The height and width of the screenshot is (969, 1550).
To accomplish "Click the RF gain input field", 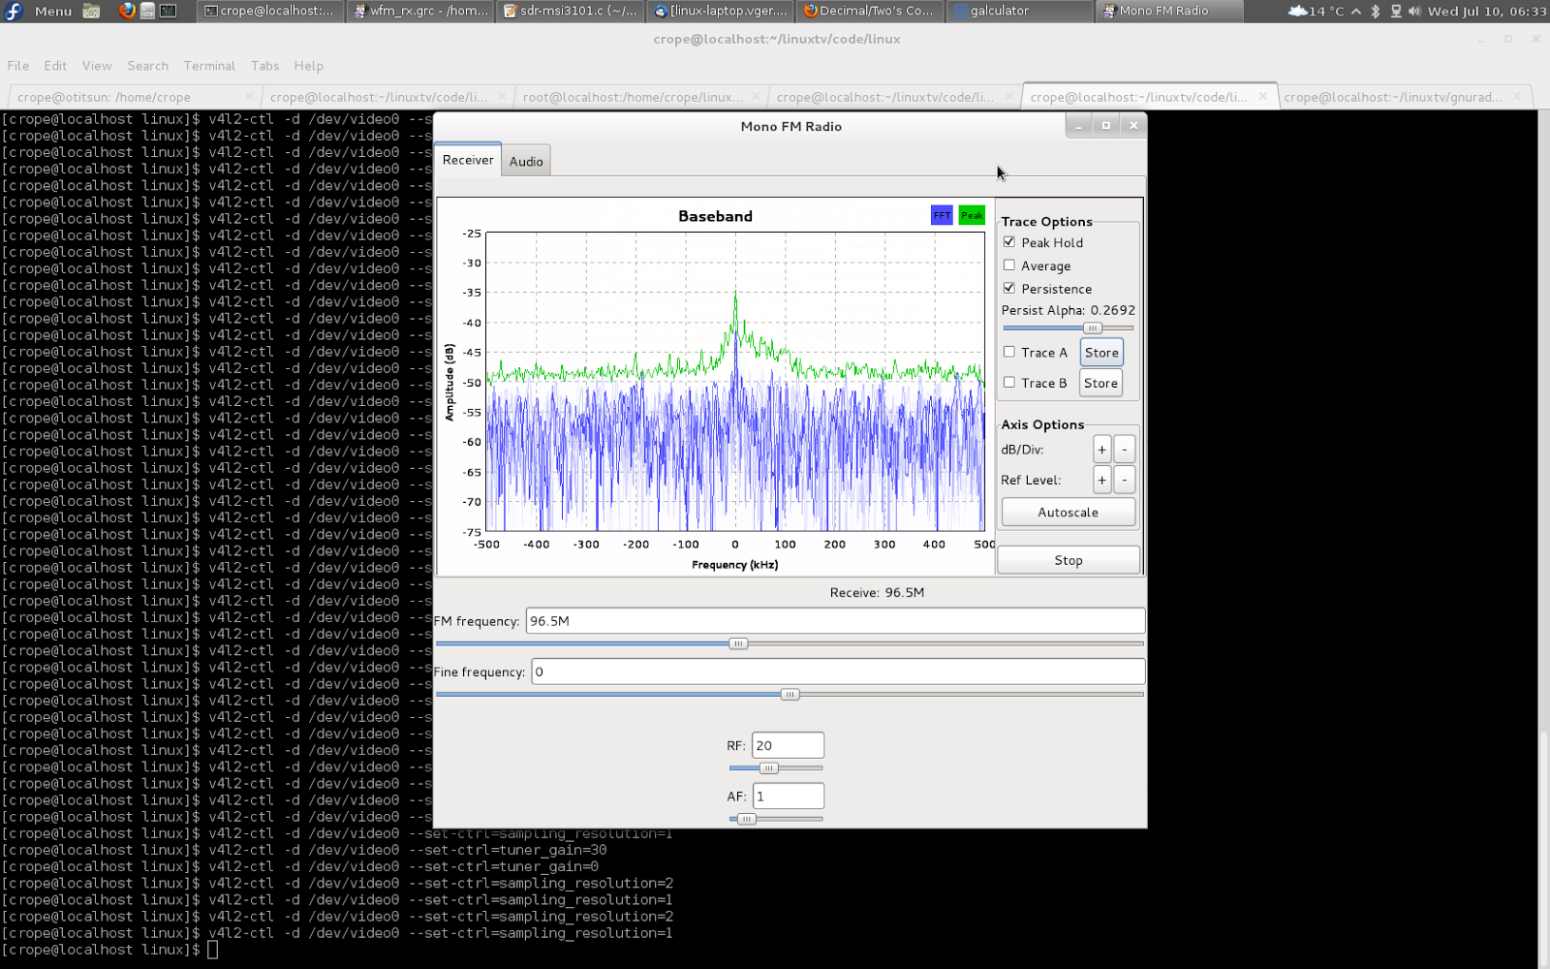I will 789,745.
